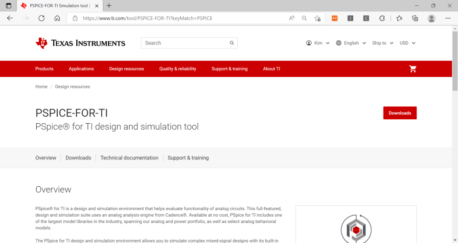Open the Kim account dropdown
Viewport: 458px width, 243px height.
[x=318, y=43]
